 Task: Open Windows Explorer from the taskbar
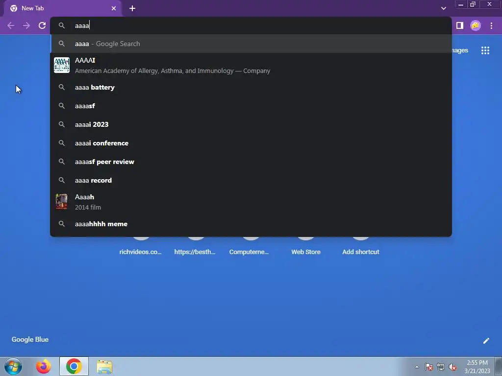coord(104,367)
